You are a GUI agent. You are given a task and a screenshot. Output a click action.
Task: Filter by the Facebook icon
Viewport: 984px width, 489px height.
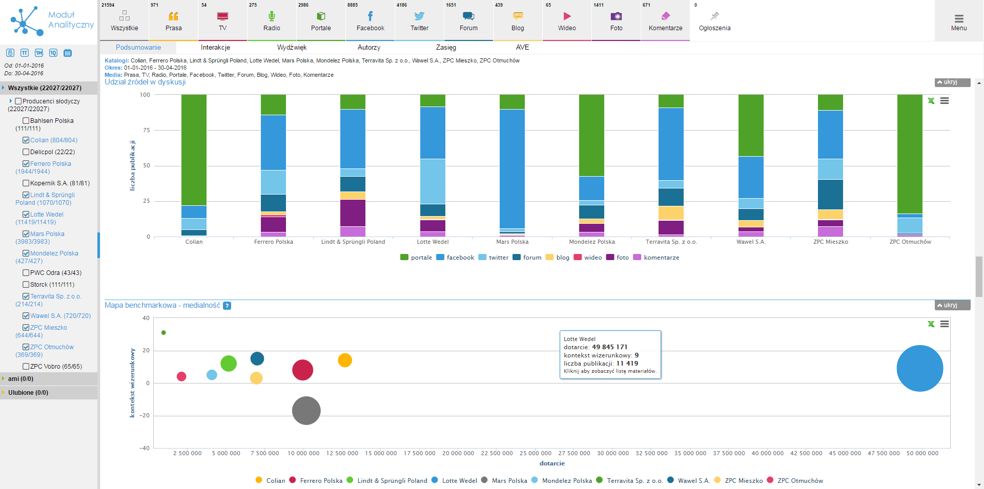[x=370, y=16]
